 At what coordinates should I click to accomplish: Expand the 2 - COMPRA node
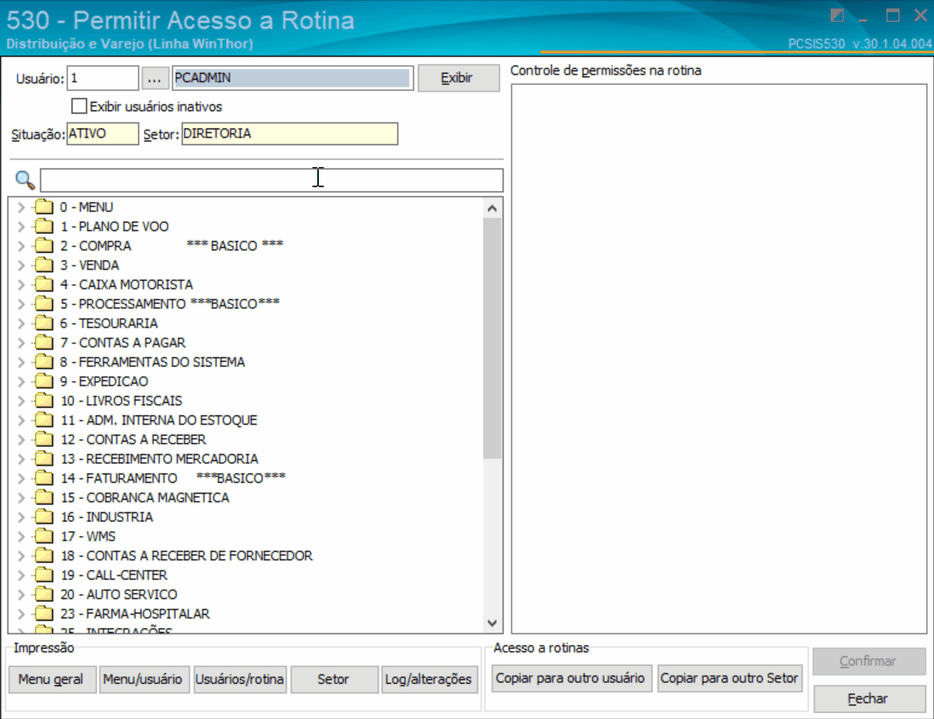click(21, 246)
